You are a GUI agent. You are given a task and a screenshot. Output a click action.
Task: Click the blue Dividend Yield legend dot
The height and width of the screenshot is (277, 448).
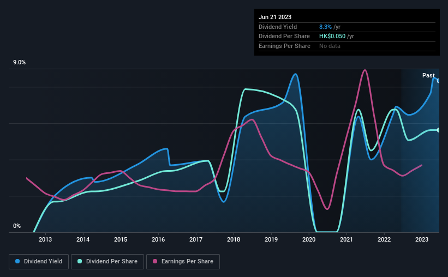tap(17, 261)
